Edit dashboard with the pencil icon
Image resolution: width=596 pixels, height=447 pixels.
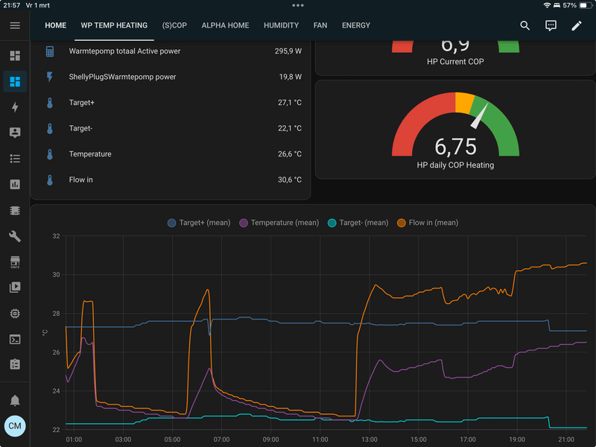[x=577, y=25]
